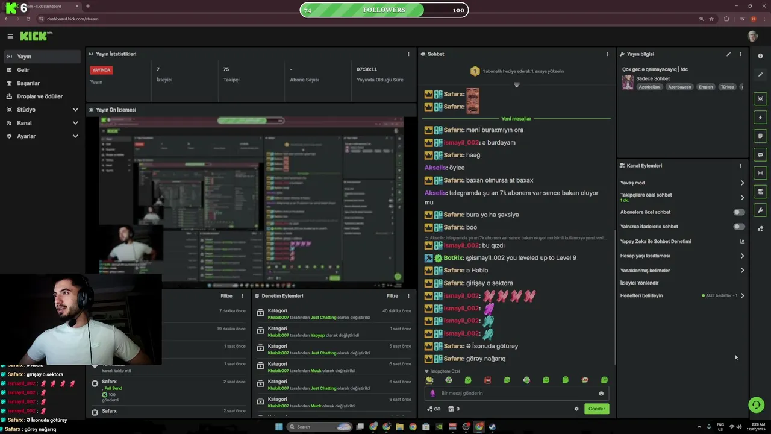Open Sohbet panel three-dot menu

coord(607,54)
